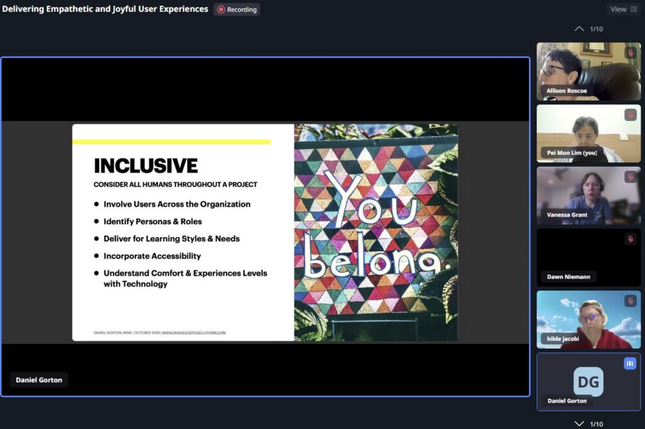The image size is (645, 429).
Task: Click the Daniel Gorton presenter name label
Action: [39, 380]
